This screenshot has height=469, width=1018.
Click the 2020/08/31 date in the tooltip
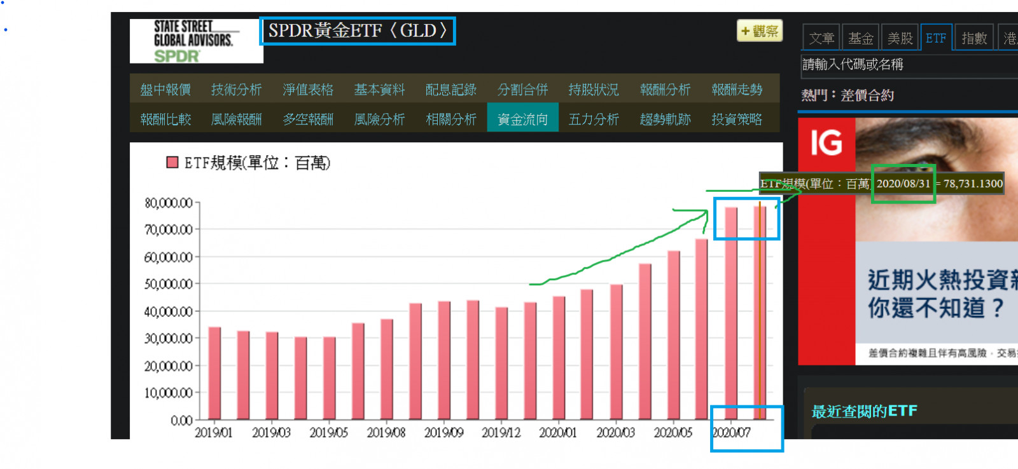[903, 184]
